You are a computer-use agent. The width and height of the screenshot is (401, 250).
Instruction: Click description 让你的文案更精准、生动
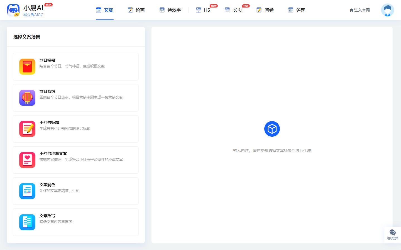[x=60, y=191]
